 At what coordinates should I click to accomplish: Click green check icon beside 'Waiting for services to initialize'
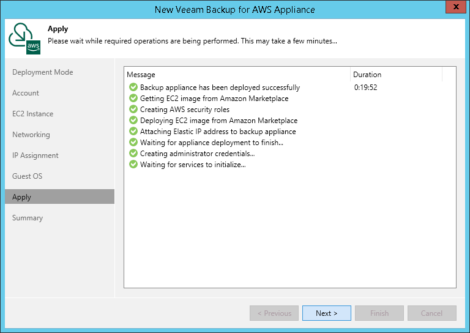pos(133,164)
